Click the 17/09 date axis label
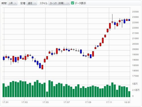 [88, 102]
